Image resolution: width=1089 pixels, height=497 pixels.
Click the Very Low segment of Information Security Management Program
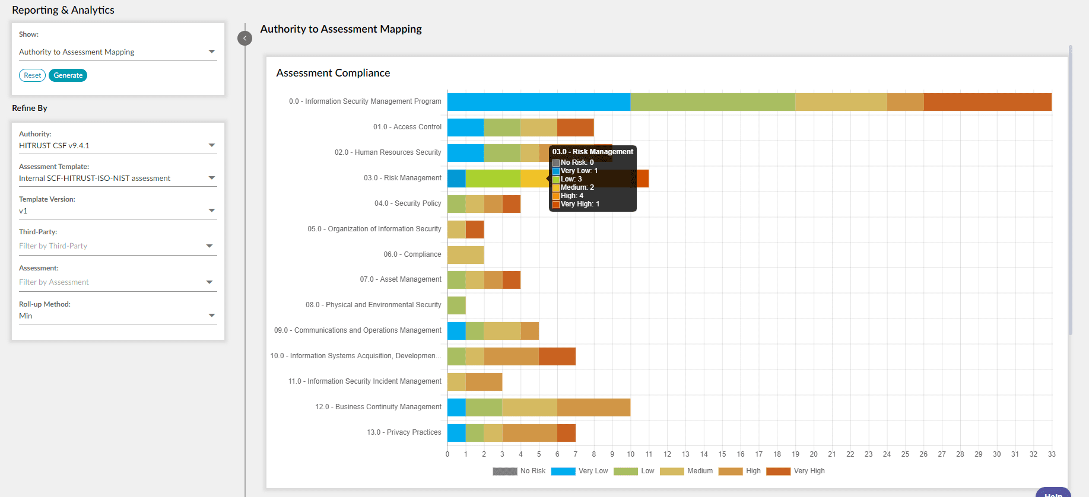[538, 102]
